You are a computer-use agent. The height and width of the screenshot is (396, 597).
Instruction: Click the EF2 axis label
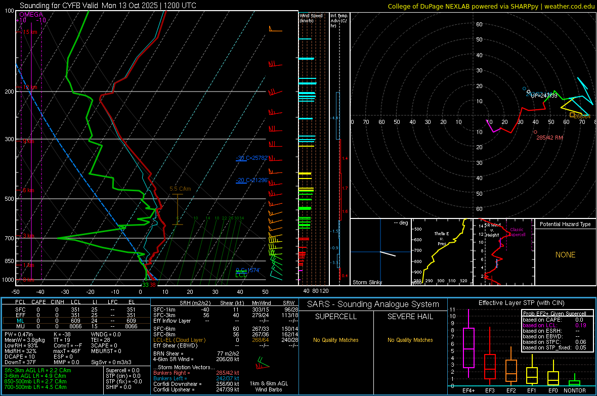point(511,390)
